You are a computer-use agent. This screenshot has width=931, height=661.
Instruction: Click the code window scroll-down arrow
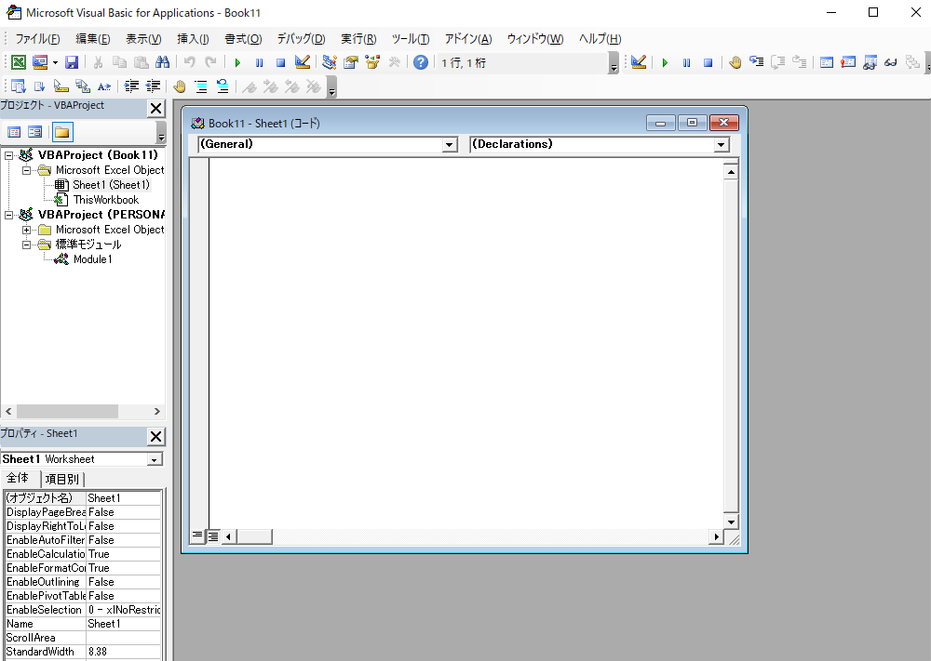coord(731,522)
